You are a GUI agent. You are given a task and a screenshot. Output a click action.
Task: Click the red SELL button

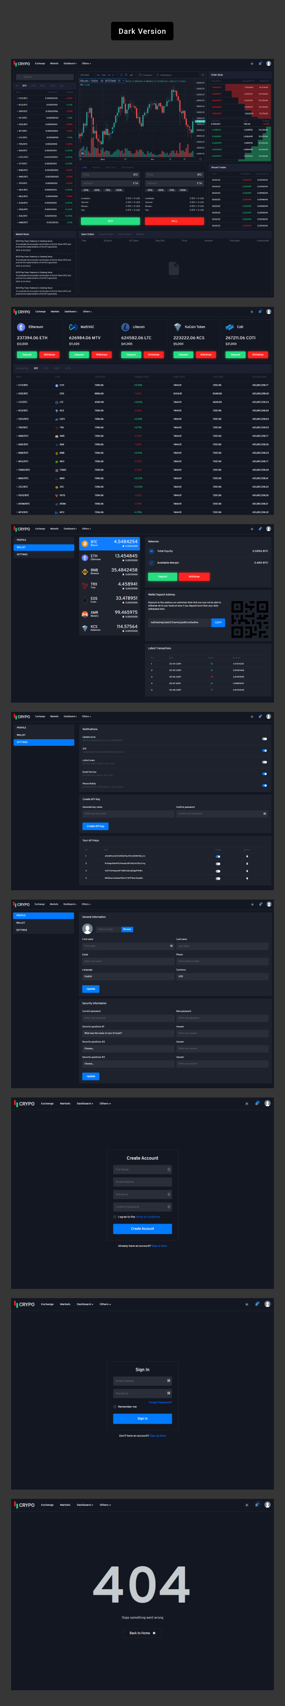[174, 221]
